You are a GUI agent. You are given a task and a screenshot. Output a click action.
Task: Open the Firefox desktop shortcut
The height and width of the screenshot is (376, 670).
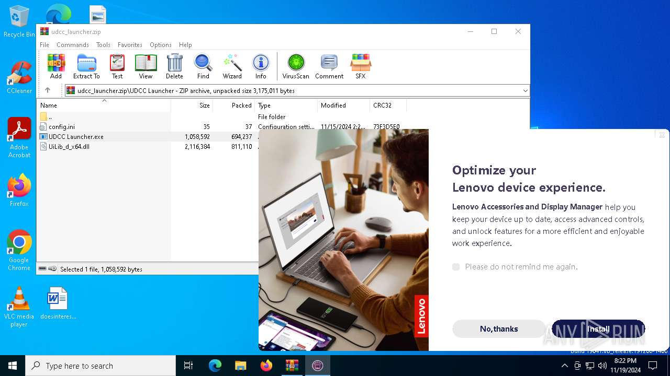pyautogui.click(x=19, y=191)
